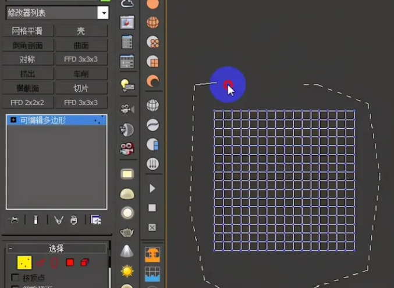Select Border sub-object level icon
394x288 pixels.
(55, 263)
